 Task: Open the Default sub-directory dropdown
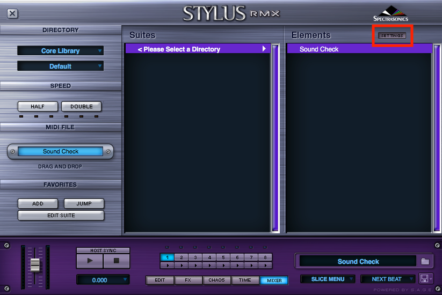[x=60, y=66]
